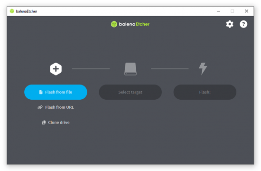The width and height of the screenshot is (261, 171).
Task: Click the copy icon beside Clone drive
Action: point(44,123)
